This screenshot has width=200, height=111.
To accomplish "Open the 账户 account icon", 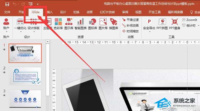I will tap(6, 22).
